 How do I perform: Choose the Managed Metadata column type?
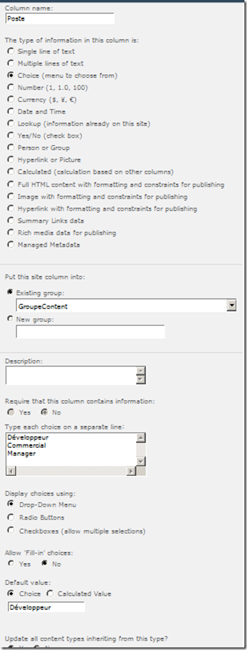11,244
